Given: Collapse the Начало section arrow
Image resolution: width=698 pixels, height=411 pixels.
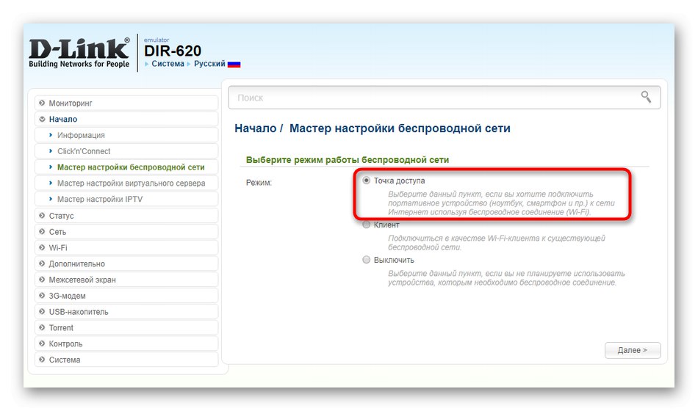Looking at the screenshot, I should (42, 119).
